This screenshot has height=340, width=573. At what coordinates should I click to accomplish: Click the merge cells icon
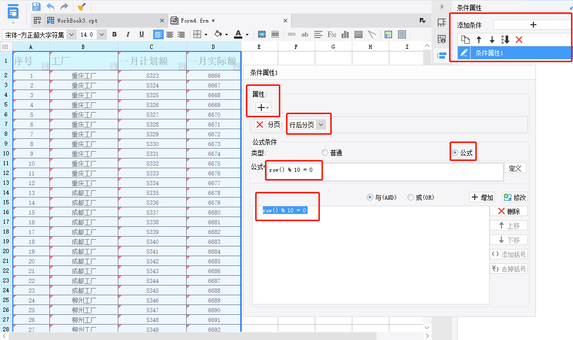[262, 34]
